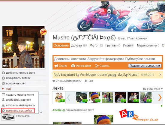Open the profile photo with 5+ badge

(x=23, y=47)
